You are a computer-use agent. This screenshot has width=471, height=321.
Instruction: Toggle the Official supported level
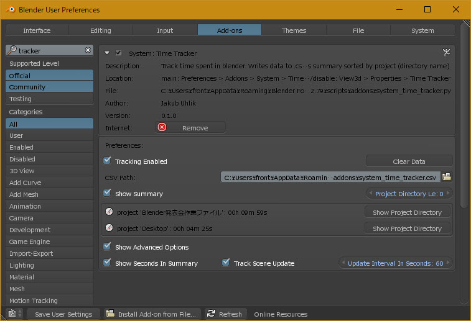pyautogui.click(x=50, y=76)
